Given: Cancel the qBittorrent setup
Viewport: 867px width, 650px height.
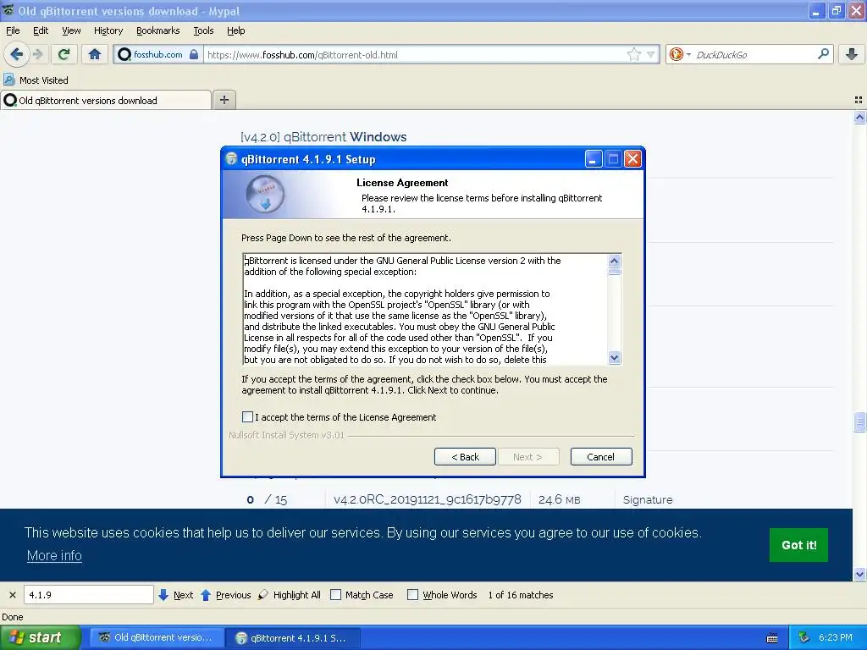Looking at the screenshot, I should tap(601, 456).
